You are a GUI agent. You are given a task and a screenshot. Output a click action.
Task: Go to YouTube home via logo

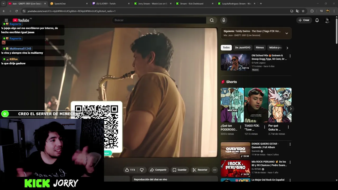coord(21,20)
